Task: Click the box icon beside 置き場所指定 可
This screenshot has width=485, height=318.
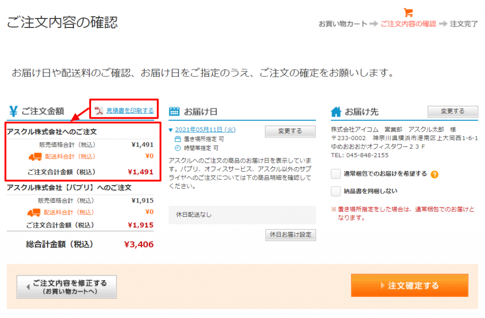Action: pos(178,139)
